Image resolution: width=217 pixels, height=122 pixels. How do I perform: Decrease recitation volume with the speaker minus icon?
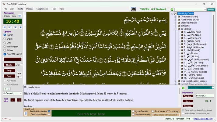(x=19, y=77)
